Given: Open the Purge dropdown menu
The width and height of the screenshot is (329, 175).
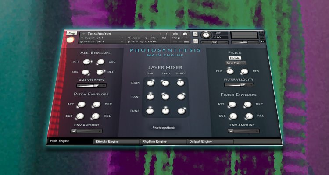Looking at the screenshot, I should [x=180, y=38].
